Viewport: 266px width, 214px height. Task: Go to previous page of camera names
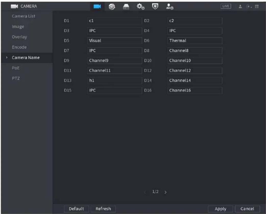click(145, 192)
